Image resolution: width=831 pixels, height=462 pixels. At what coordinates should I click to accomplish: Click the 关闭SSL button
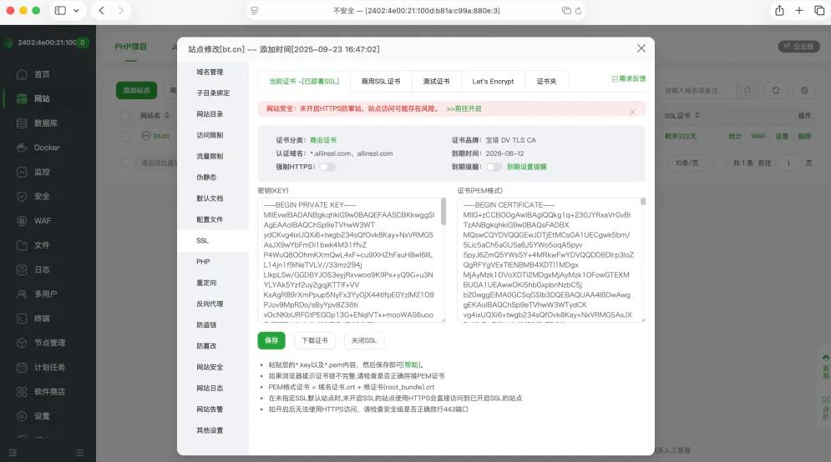pyautogui.click(x=363, y=340)
